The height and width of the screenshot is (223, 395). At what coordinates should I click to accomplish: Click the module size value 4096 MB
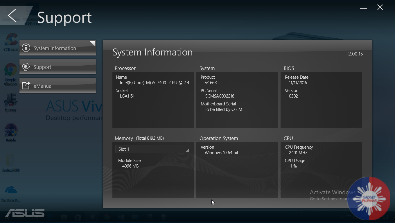pos(130,166)
